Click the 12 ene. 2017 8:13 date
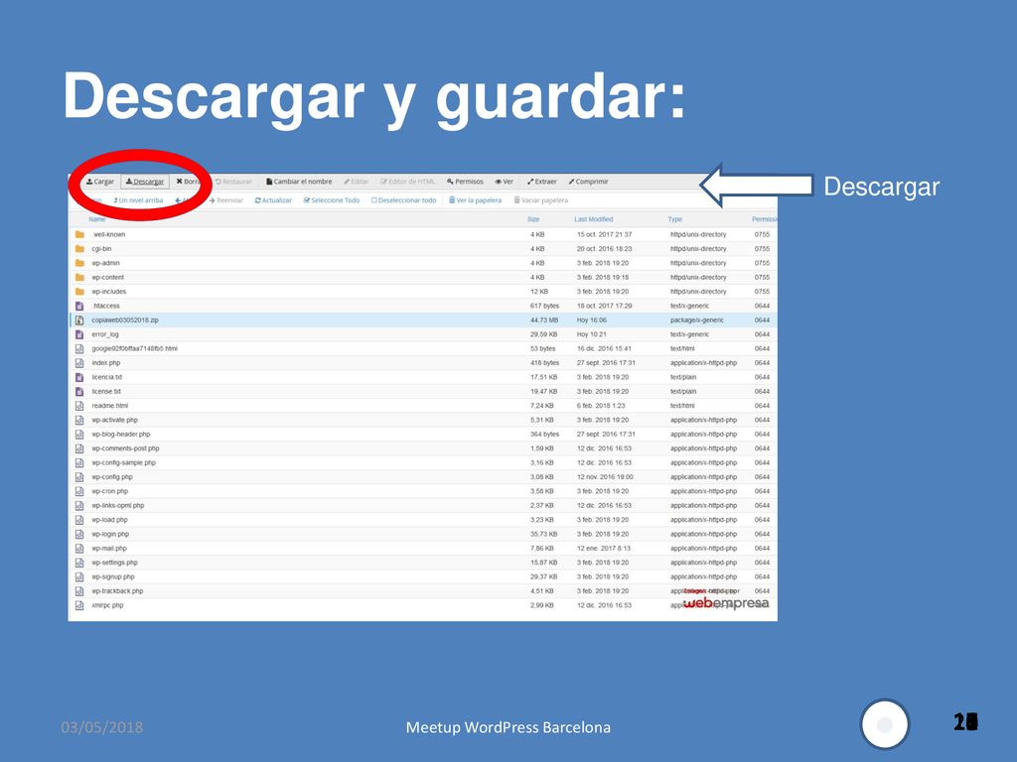 pyautogui.click(x=604, y=549)
